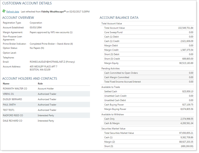Click the Margin Buying Power amount
Image resolution: width=199 pixels, height=153 pixels.
[186, 109]
